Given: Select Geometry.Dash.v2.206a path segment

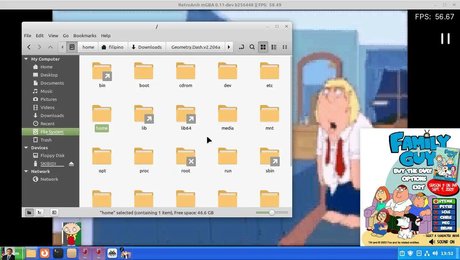Looking at the screenshot, I should click(195, 47).
